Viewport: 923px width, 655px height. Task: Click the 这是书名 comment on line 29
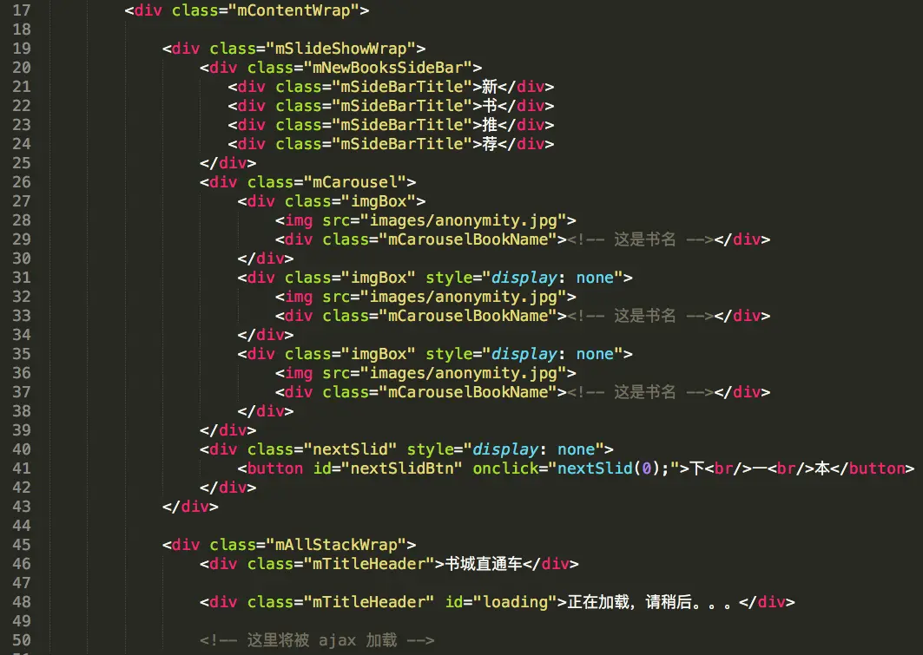click(x=641, y=240)
